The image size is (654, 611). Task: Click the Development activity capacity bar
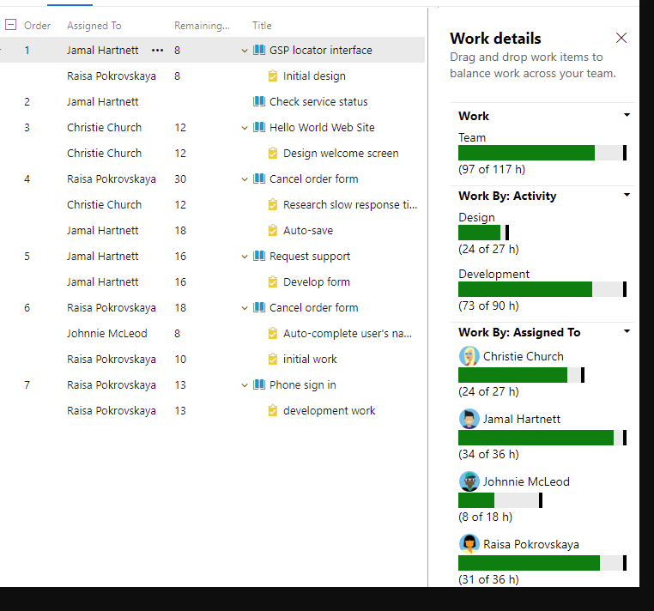click(542, 289)
